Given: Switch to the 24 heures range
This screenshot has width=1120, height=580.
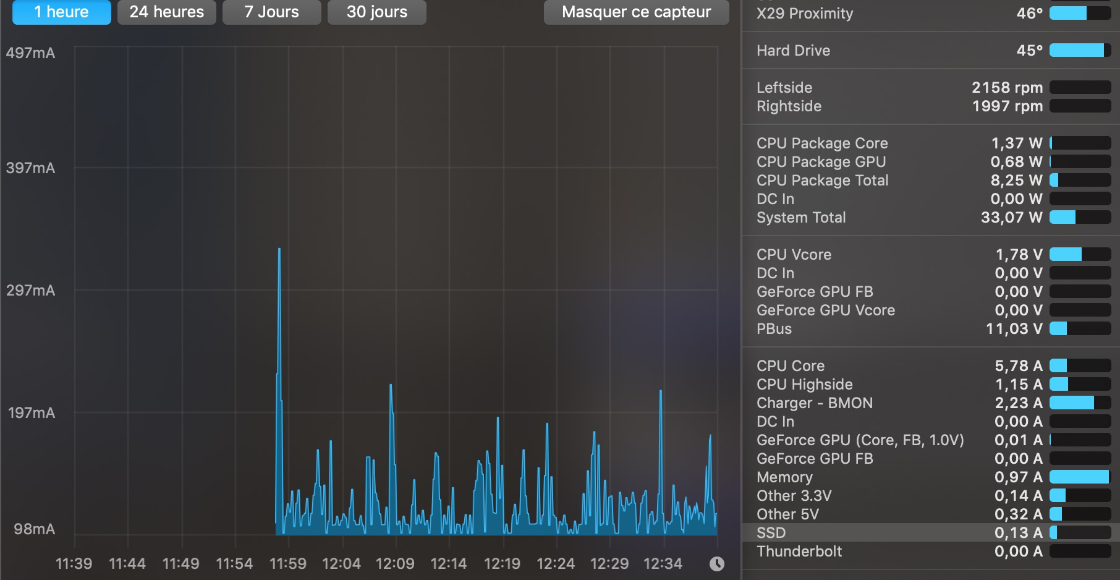Looking at the screenshot, I should pos(167,12).
